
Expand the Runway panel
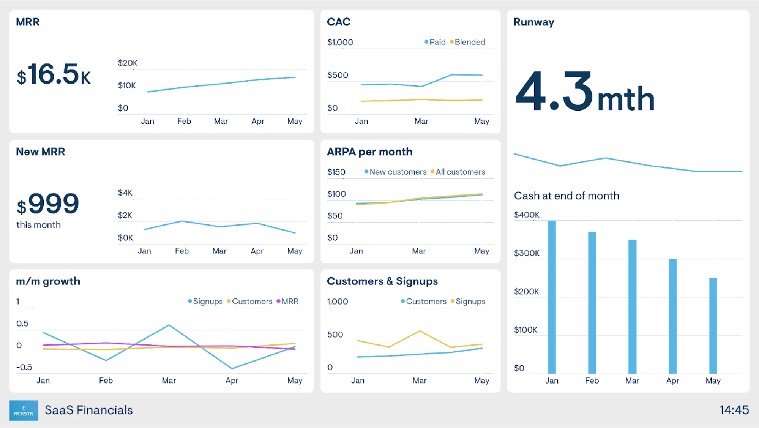click(x=533, y=22)
